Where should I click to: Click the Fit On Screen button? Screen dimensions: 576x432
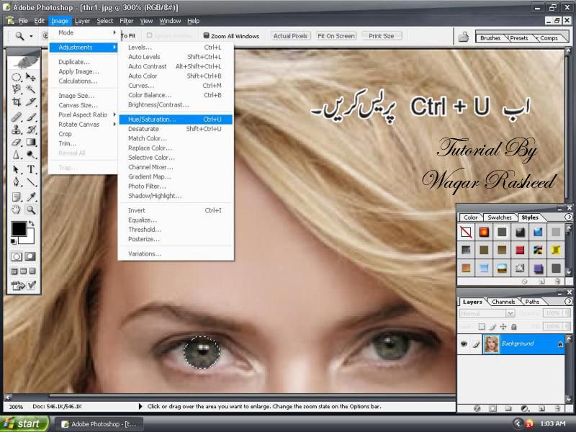pos(336,35)
